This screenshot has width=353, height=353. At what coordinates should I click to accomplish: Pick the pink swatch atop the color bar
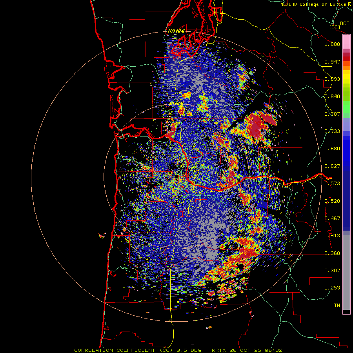(346, 42)
